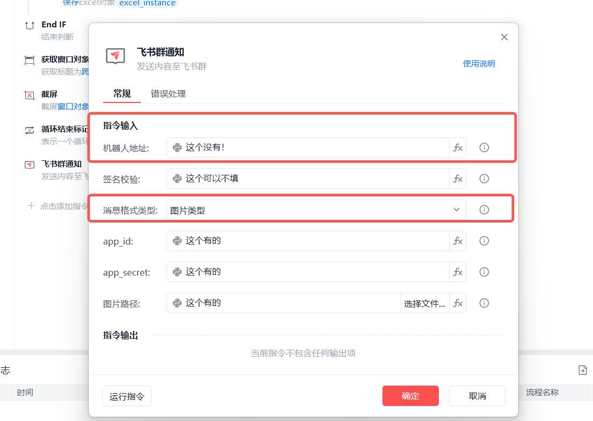Open info tooltip icon for 消息格式类型
The height and width of the screenshot is (421, 593).
pyautogui.click(x=484, y=210)
